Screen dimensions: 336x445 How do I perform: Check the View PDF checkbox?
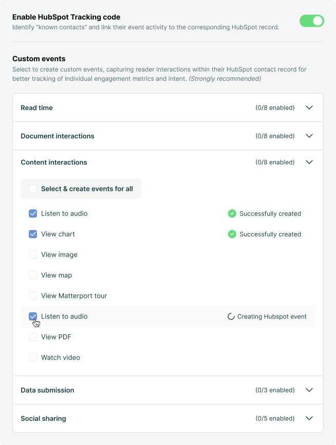[33, 337]
